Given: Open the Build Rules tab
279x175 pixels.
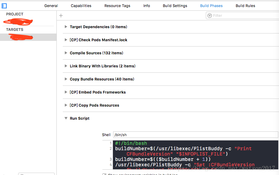Looking at the screenshot, I should [x=245, y=6].
